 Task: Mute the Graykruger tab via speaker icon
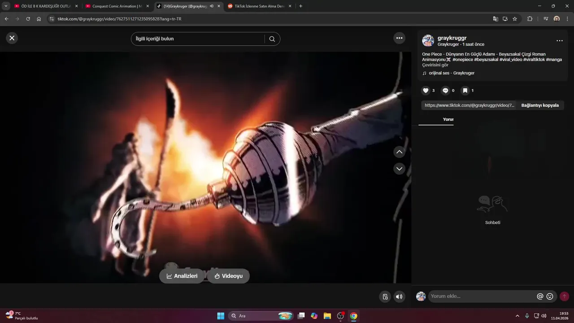212,6
